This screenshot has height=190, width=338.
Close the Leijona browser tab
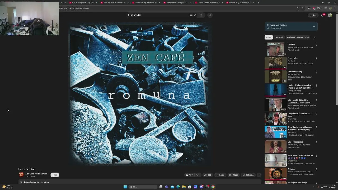click(x=222, y=3)
